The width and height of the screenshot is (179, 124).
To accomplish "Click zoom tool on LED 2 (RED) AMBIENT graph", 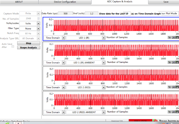I will [173, 112].
